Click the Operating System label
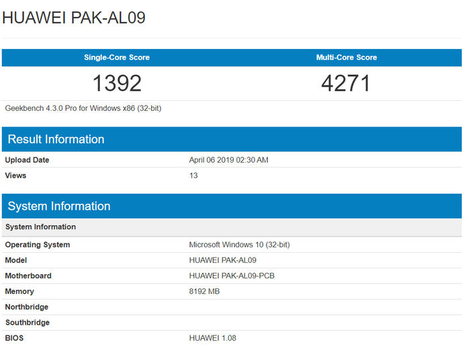The image size is (470, 353). pos(38,245)
